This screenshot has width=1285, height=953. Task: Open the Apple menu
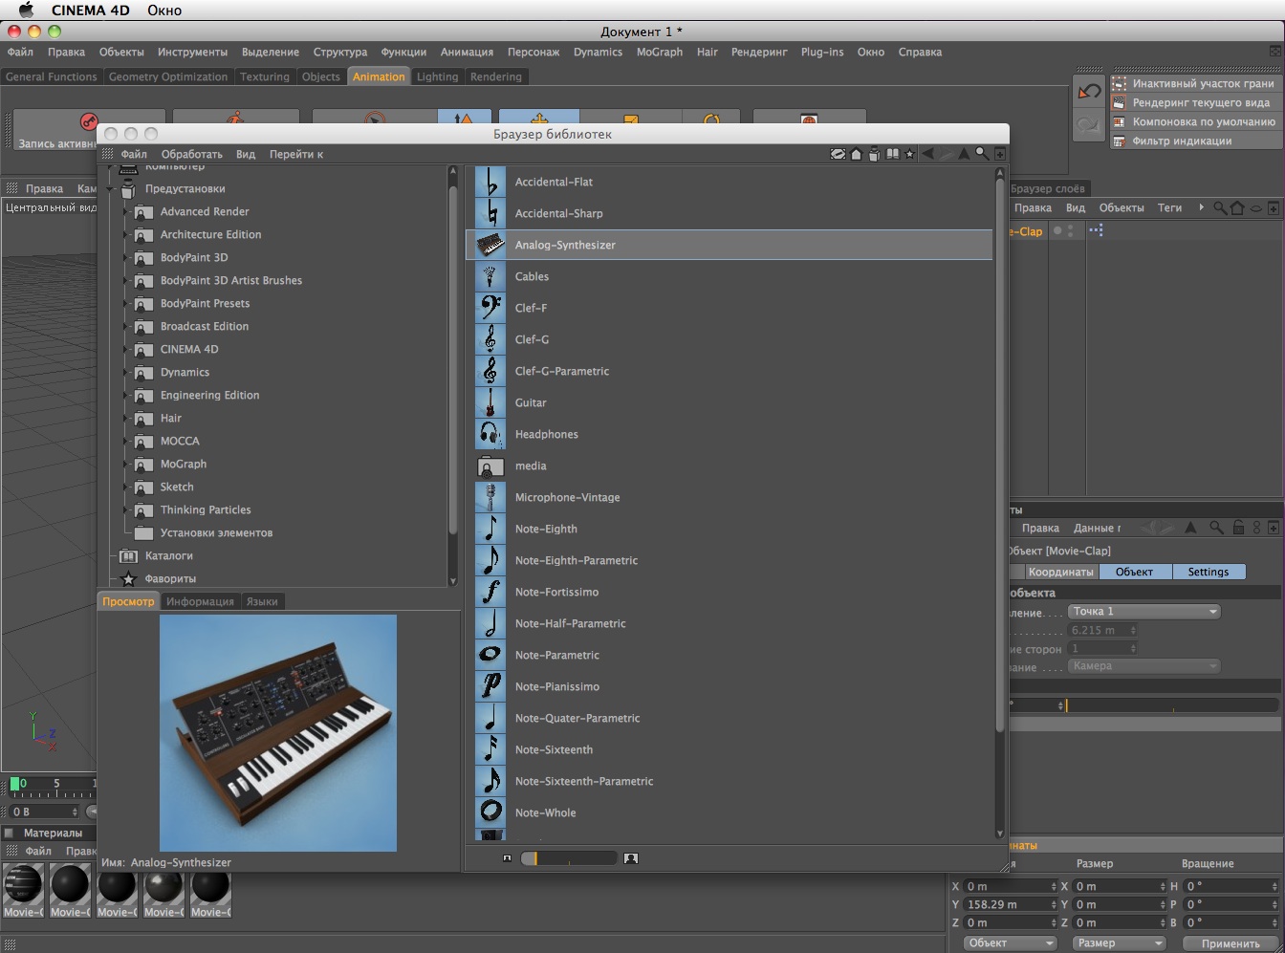coord(26,11)
